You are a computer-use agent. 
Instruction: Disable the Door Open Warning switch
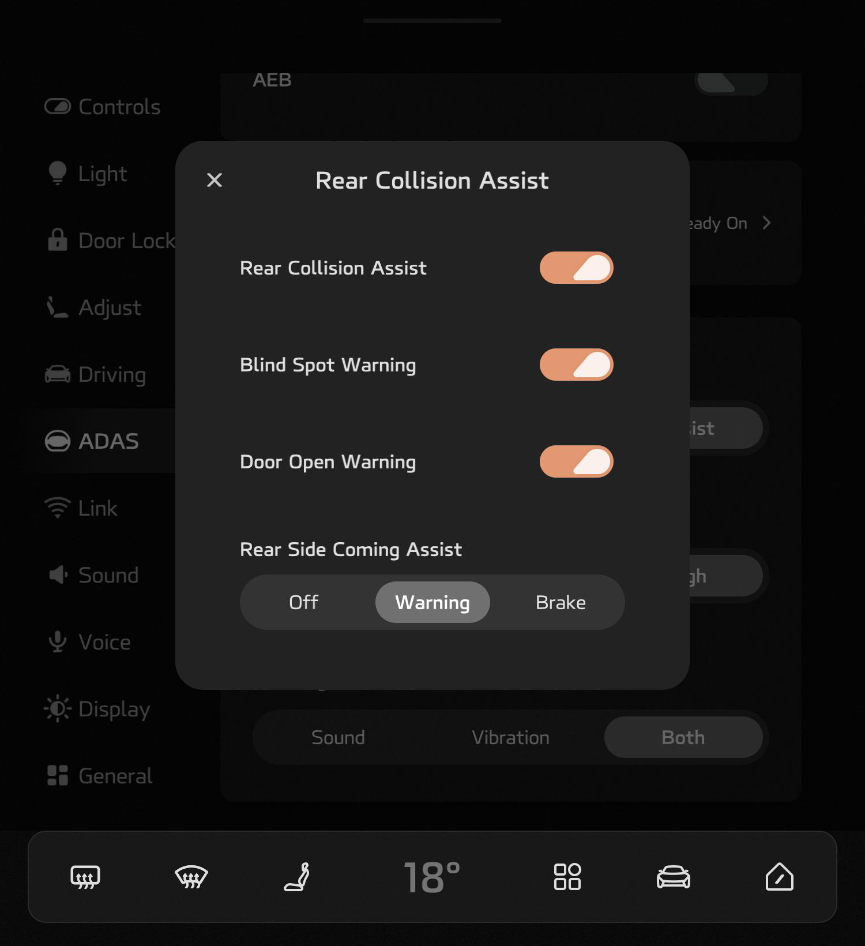pyautogui.click(x=576, y=461)
